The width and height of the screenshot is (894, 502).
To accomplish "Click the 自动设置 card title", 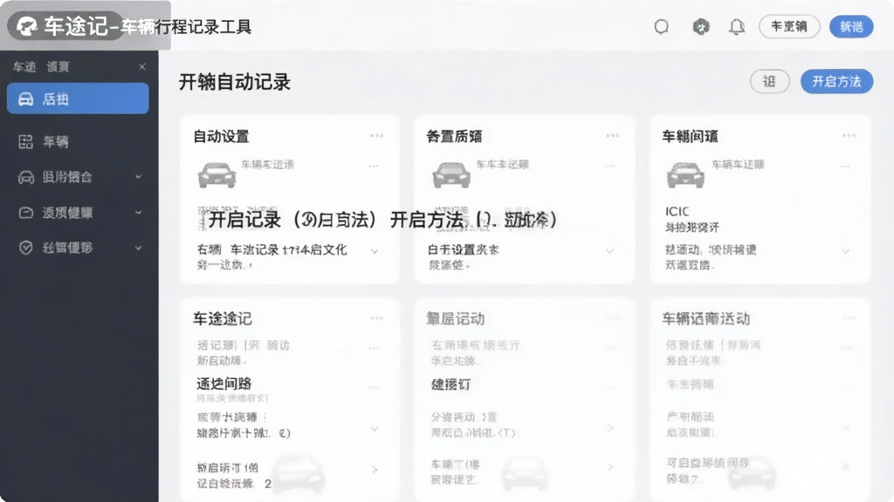I will coord(221,137).
